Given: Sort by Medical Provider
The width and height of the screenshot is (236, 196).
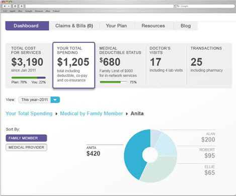Looking at the screenshot, I should (x=26, y=147).
